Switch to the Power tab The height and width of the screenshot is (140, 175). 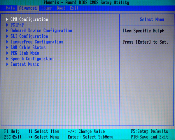click(47, 8)
